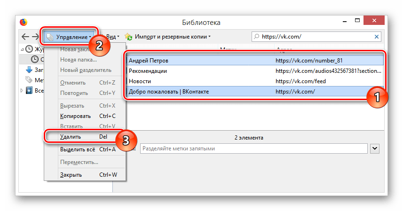Select the Новости history row
The height and width of the screenshot is (211, 403).
255,81
